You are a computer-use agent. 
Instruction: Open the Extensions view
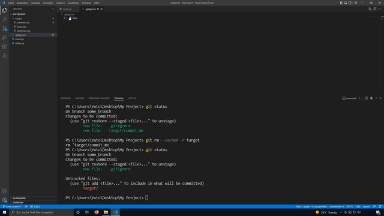pyautogui.click(x=4, y=47)
